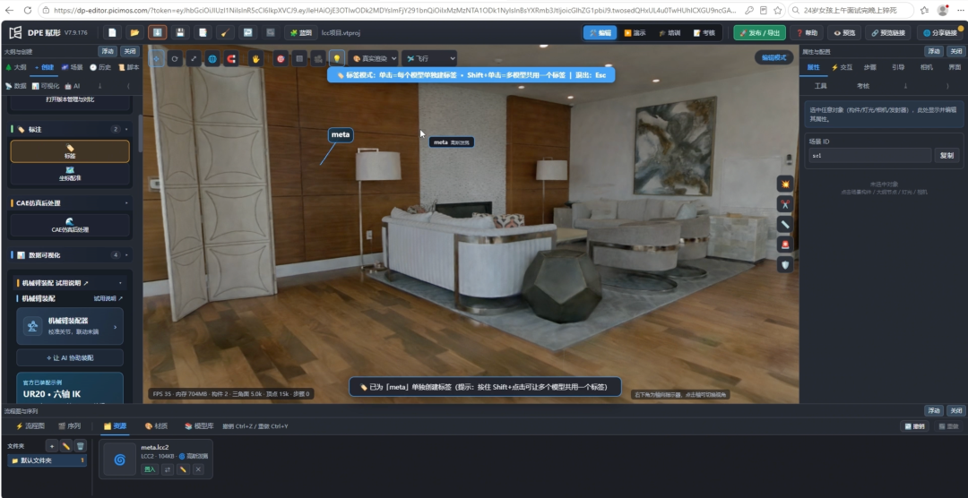The image size is (968, 498).
Task: Open the 真实渲染 render mode dropdown
Action: pyautogui.click(x=374, y=58)
